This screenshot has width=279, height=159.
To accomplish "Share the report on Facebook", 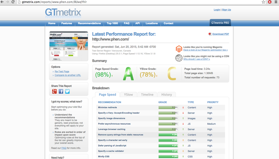I will click(x=61, y=91).
